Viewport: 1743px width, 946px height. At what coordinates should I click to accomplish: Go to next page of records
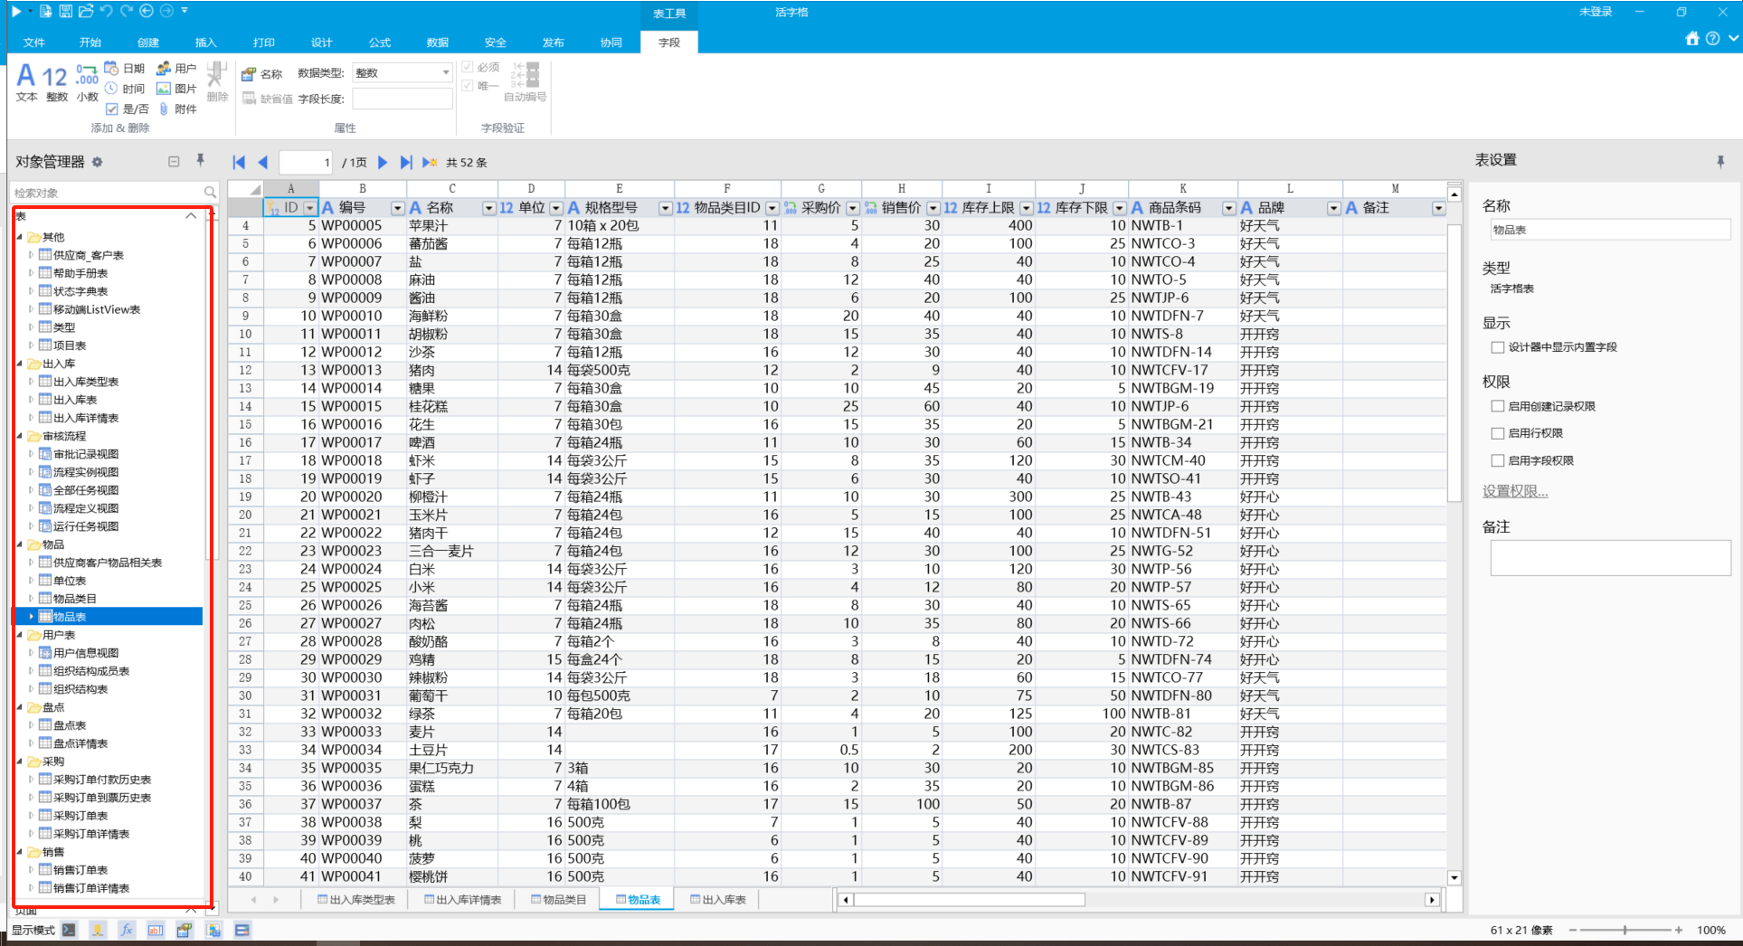(x=383, y=162)
